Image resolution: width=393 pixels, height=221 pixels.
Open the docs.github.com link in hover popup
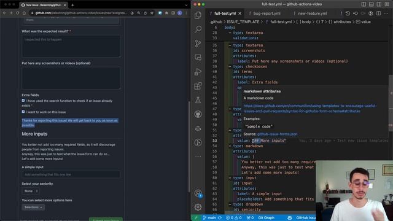coord(309,109)
